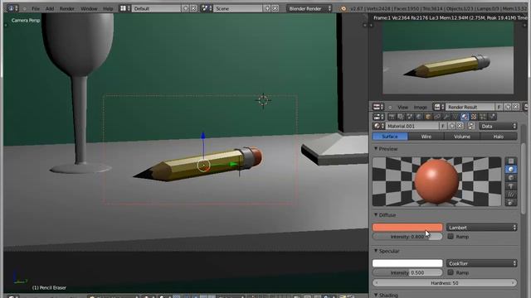Set material preview to hair strands

[511, 195]
